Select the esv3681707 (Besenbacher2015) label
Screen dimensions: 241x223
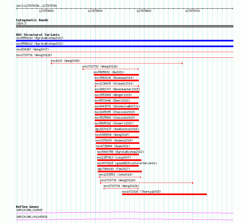pyautogui.click(x=117, y=89)
